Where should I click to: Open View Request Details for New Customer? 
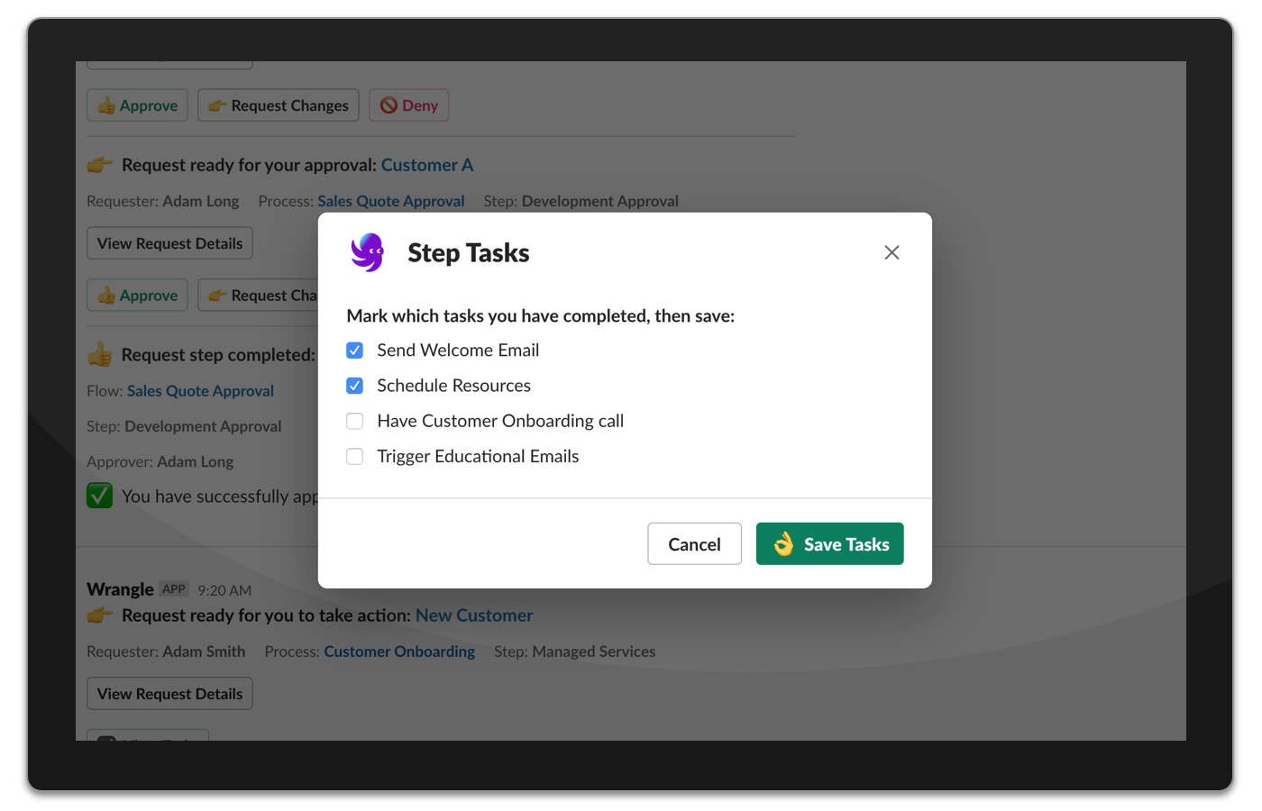(169, 694)
